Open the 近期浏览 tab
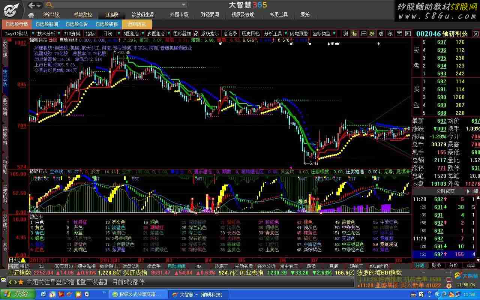This screenshot has width=480, height=300. coord(136,24)
